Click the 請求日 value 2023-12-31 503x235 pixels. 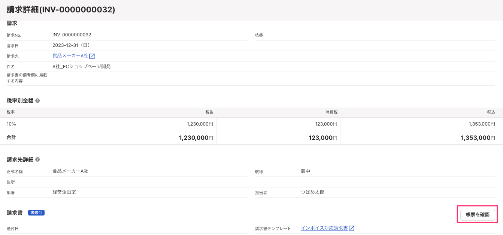coord(71,45)
